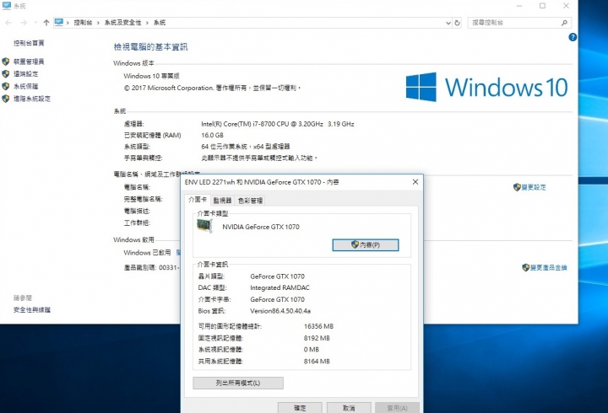Open the blue help question mark
The image size is (608, 413).
(573, 37)
